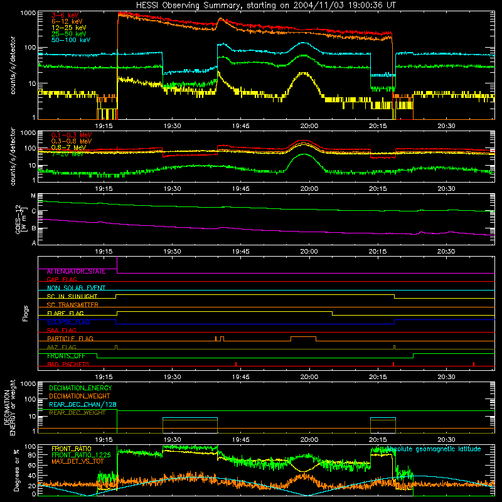The image size is (502, 502).
Task: Select the PARTICLE_FLAG label
Action: 70,338
